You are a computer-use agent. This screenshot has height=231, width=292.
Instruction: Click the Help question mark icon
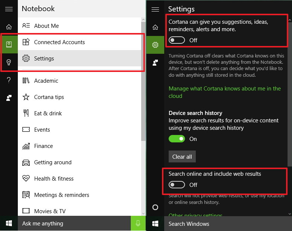point(9,80)
